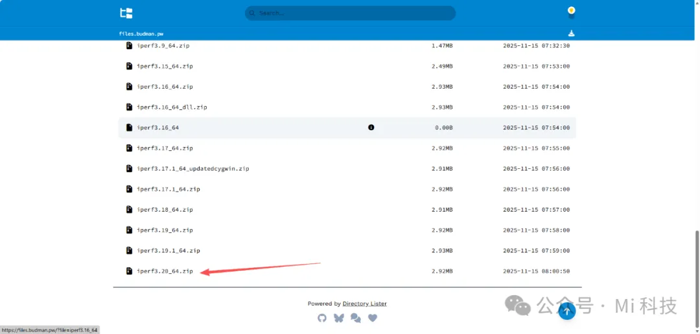Open the GitHub icon in footer
Viewport: 700px width, 334px height.
click(x=322, y=318)
